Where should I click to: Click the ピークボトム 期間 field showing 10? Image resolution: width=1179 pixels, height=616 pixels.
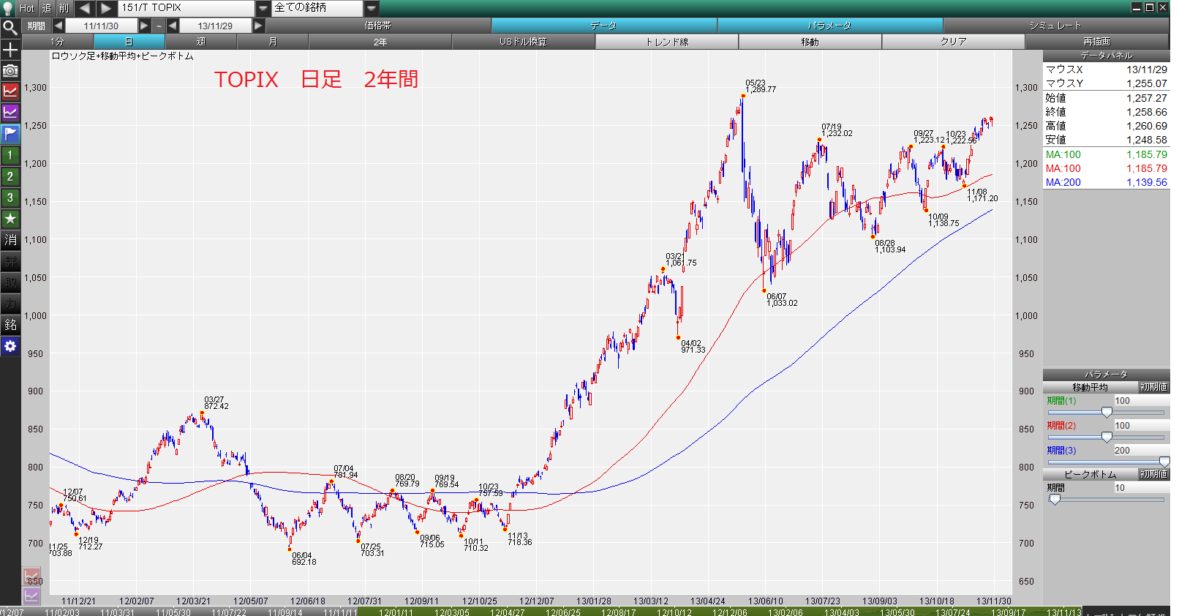(x=1141, y=487)
